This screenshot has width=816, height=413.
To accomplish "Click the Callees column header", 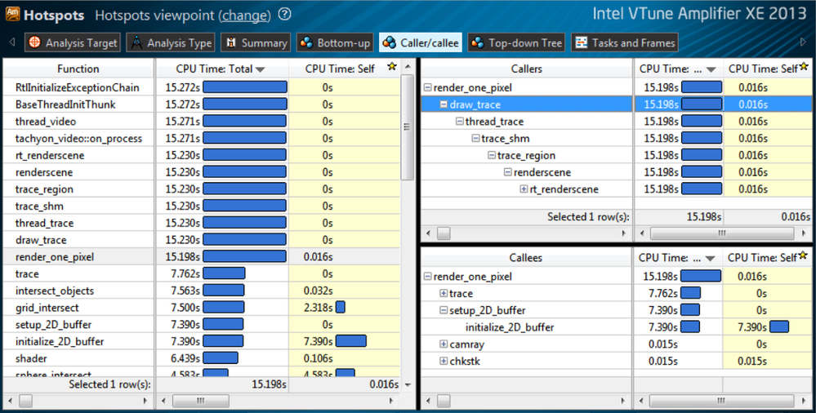I will 525,257.
